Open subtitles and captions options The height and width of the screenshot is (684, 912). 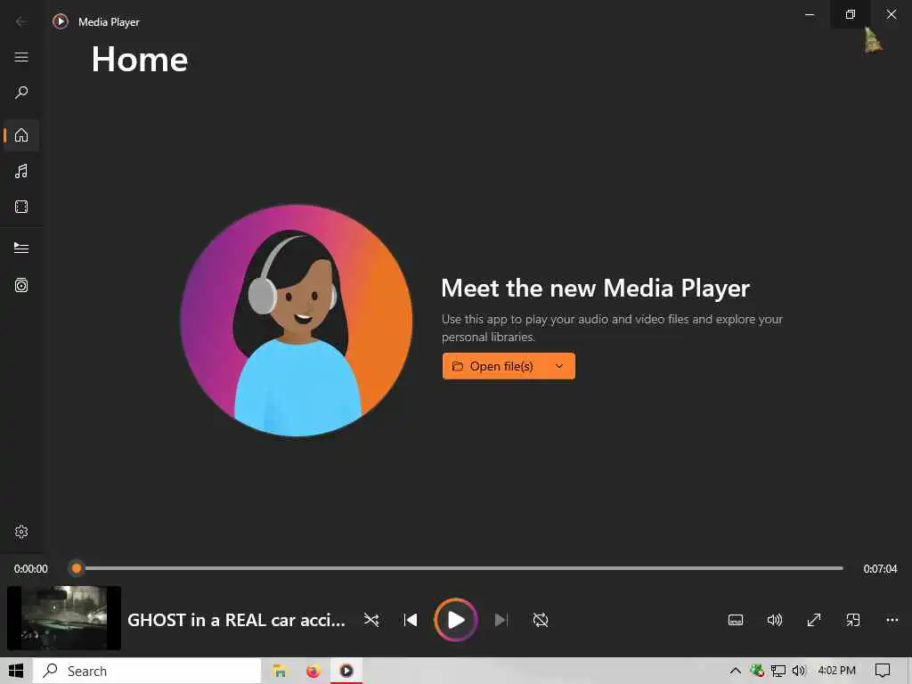[736, 620]
